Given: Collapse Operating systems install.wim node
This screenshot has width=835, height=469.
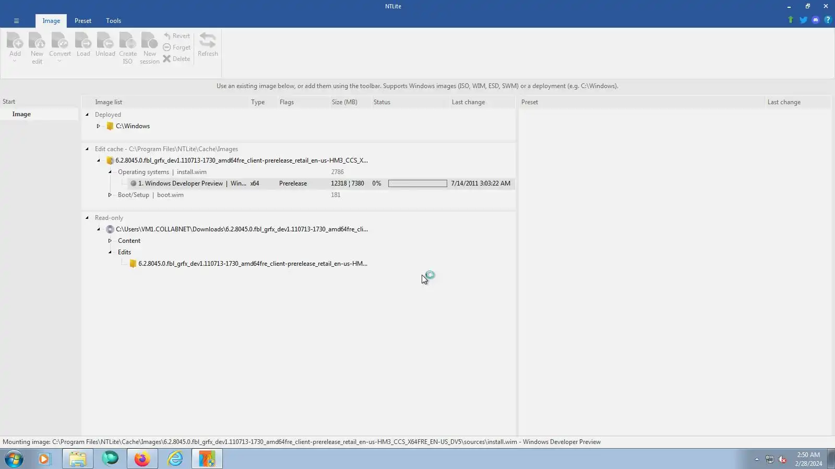Looking at the screenshot, I should click(110, 172).
